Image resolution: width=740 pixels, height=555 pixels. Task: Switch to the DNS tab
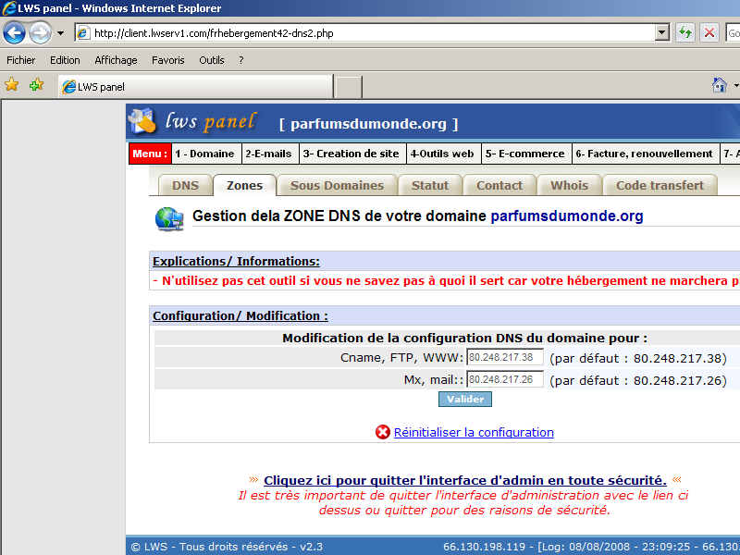185,186
